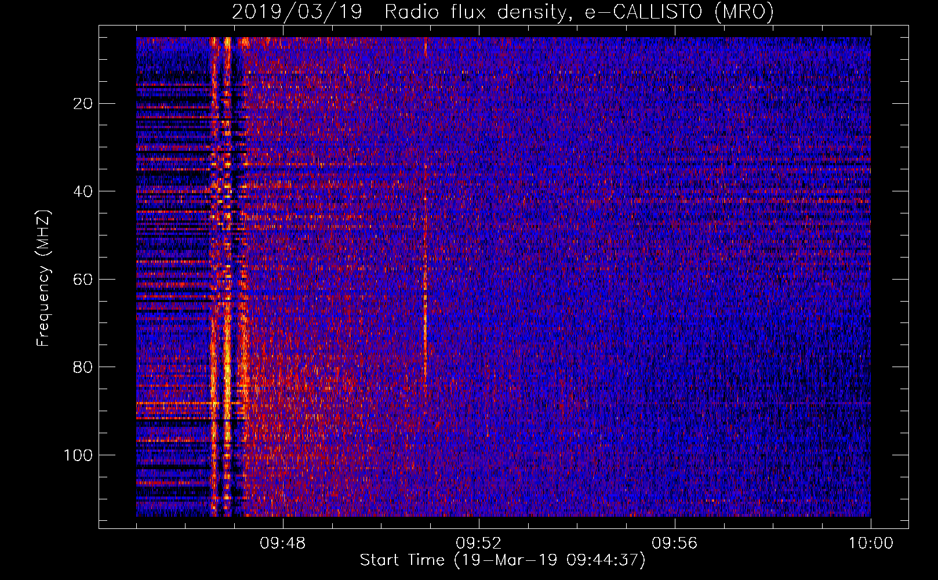Click the 'Start Time (19-Mar-19 09:44:37)' label
Image resolution: width=938 pixels, height=580 pixels.
coord(503,560)
